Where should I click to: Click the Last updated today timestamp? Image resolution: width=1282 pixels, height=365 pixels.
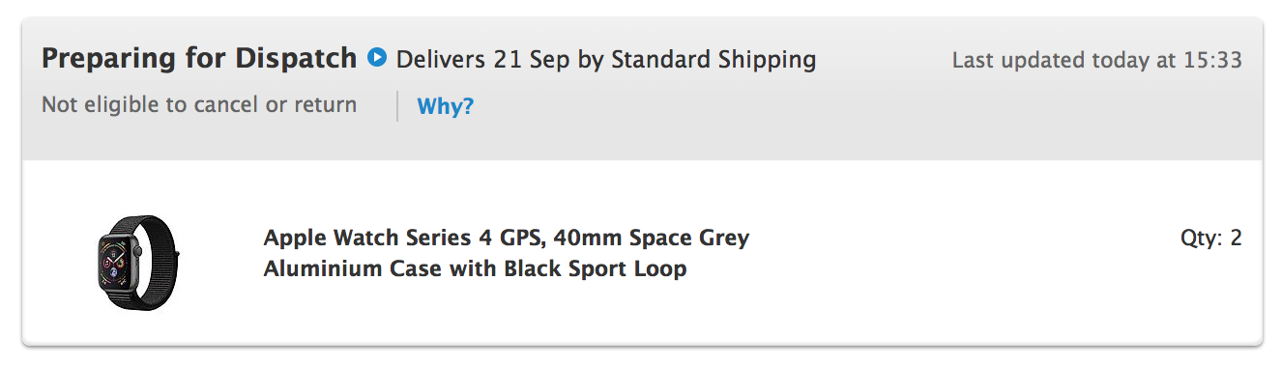1097,60
